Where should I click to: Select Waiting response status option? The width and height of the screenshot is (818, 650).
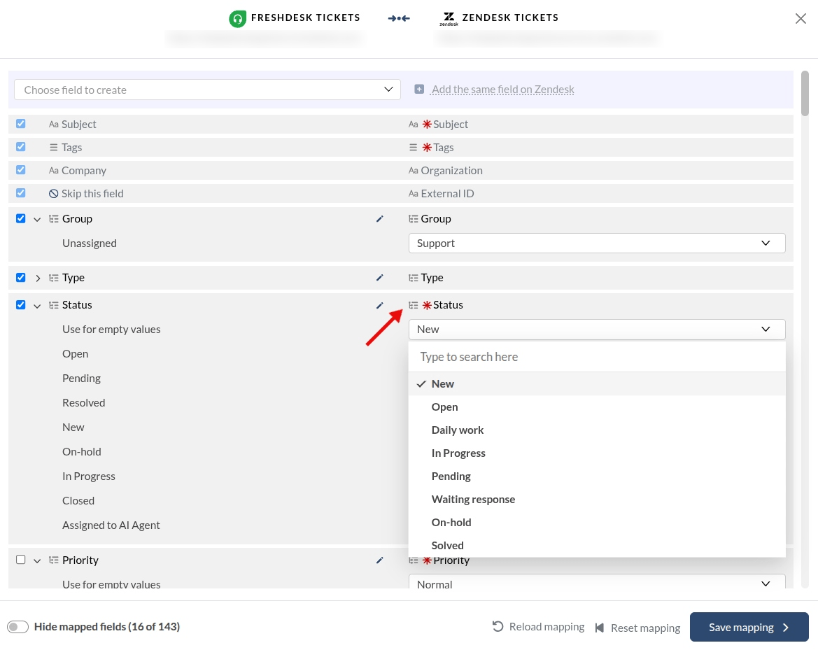click(x=597, y=500)
